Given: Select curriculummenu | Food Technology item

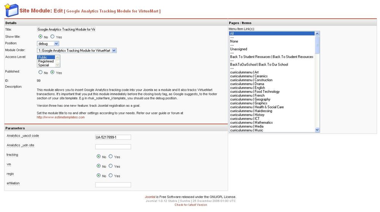Looking at the screenshot, I should pos(272,92).
